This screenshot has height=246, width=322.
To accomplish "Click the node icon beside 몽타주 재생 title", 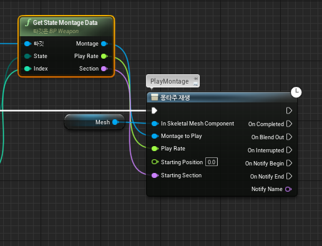I will (x=155, y=97).
